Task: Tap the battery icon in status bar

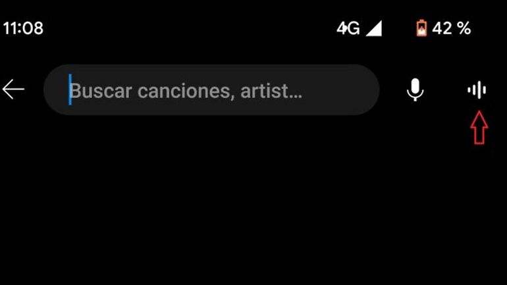Action: click(421, 28)
